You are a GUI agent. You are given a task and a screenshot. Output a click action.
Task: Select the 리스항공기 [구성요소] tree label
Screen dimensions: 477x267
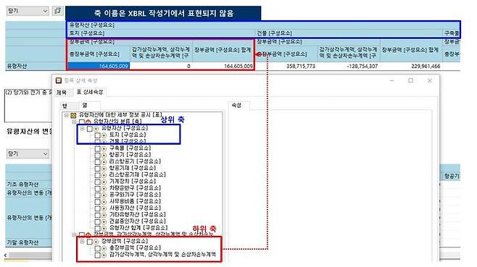135,161
